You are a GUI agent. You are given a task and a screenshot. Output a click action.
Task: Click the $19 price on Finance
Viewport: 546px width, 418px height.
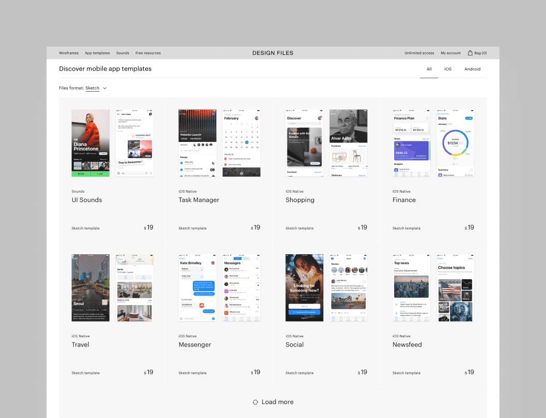pos(469,227)
